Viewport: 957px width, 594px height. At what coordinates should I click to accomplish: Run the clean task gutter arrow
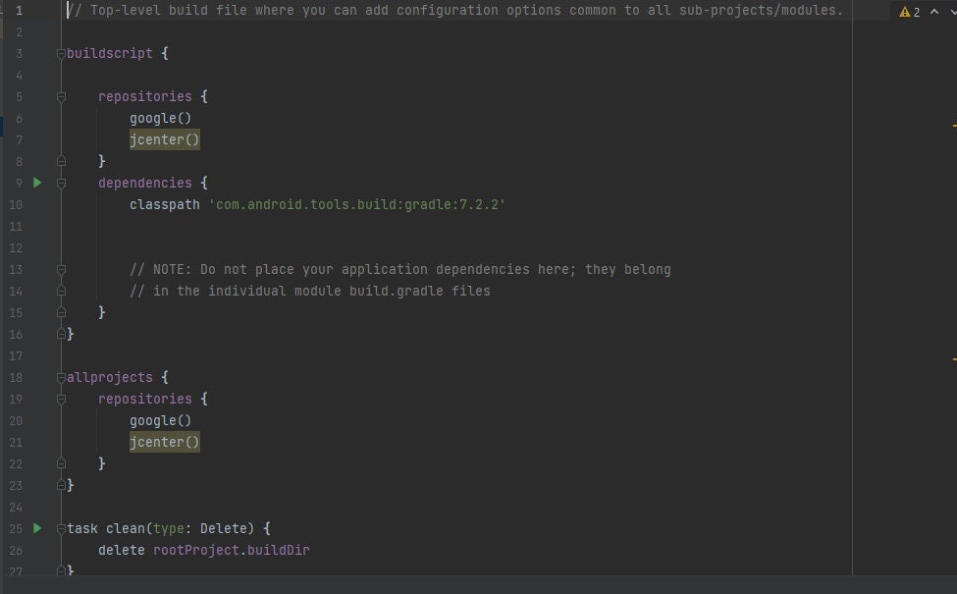pos(37,528)
